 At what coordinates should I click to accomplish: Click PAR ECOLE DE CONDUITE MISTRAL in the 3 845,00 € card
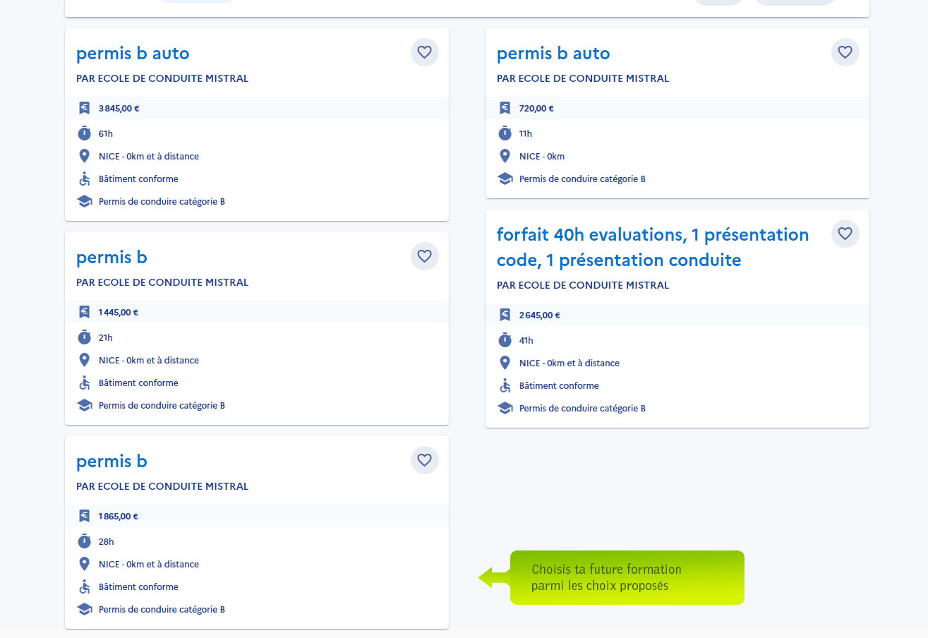click(x=162, y=78)
